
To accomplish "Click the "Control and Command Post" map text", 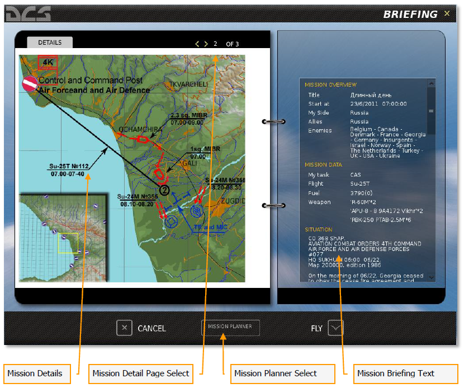I will click(91, 80).
